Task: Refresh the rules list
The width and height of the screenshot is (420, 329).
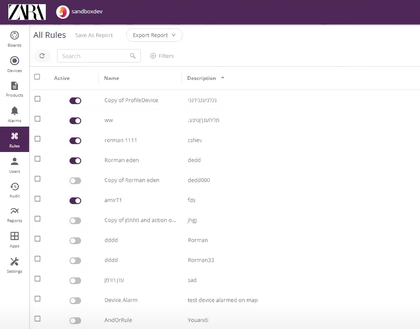Action: 42,56
